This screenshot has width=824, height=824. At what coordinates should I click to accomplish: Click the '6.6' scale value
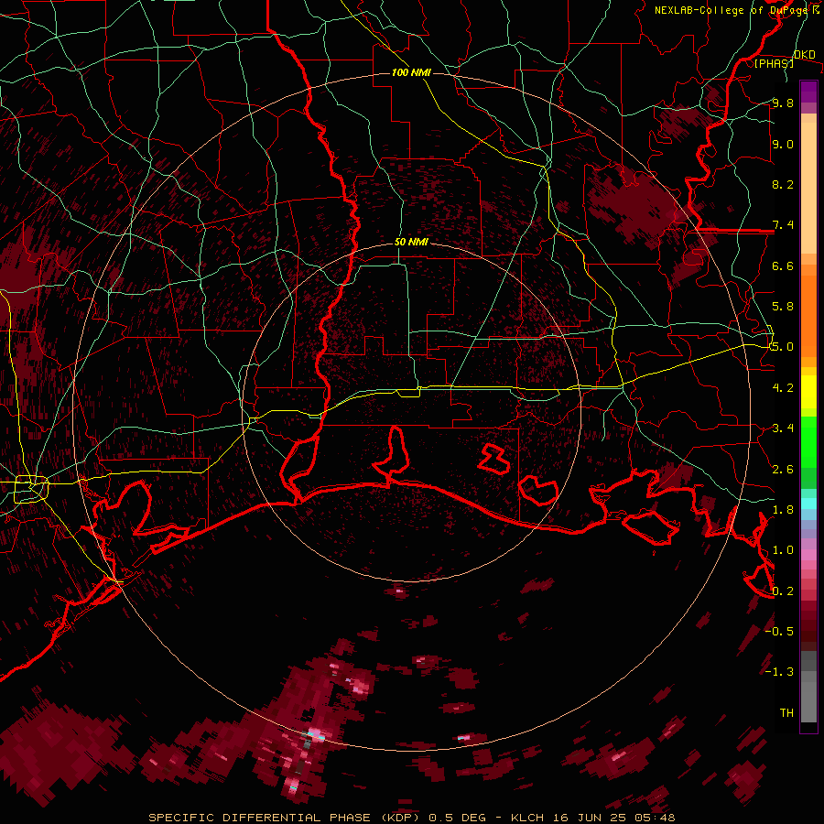(x=783, y=266)
